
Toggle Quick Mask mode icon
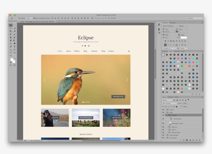click(x=11, y=65)
